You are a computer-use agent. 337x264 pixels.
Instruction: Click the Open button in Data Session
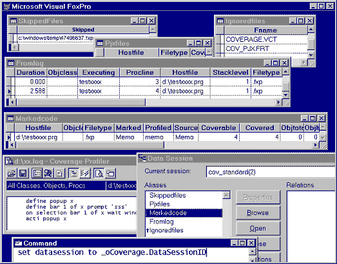(x=258, y=228)
